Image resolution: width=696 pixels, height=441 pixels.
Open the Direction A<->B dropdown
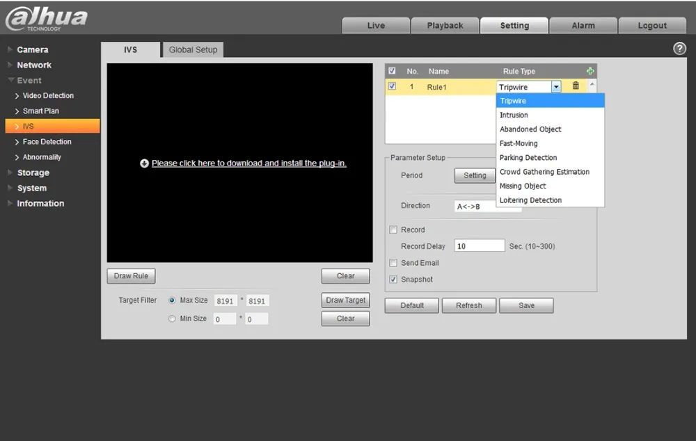[x=487, y=207]
